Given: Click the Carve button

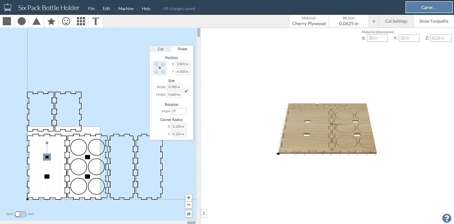Looking at the screenshot, I should point(429,8).
